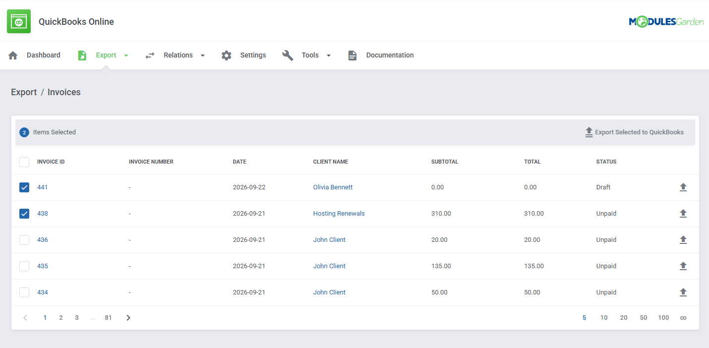Set 50 rows per page
Screen dimensions: 709x348
644,318
